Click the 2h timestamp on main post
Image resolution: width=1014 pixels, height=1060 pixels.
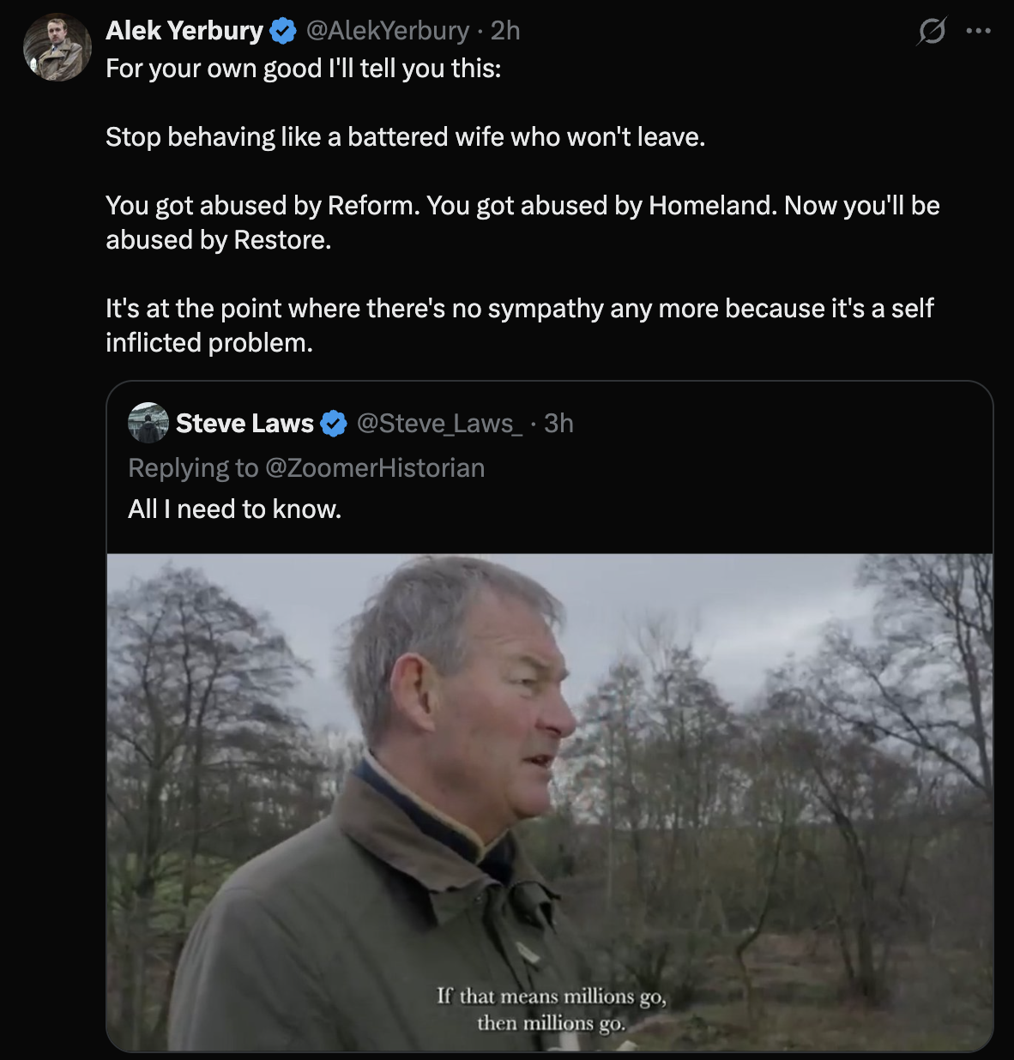click(505, 31)
